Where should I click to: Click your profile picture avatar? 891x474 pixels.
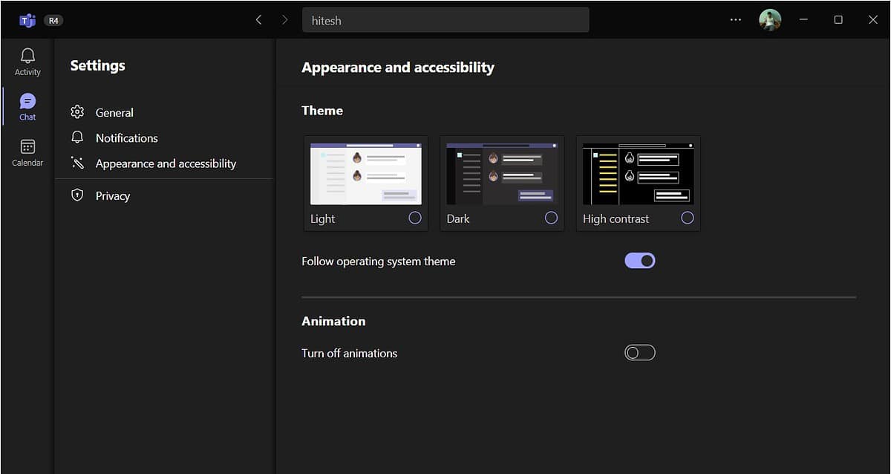[770, 20]
